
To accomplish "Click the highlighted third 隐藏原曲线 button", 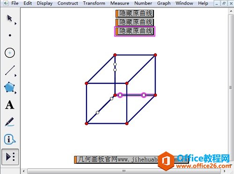I will [x=135, y=31].
